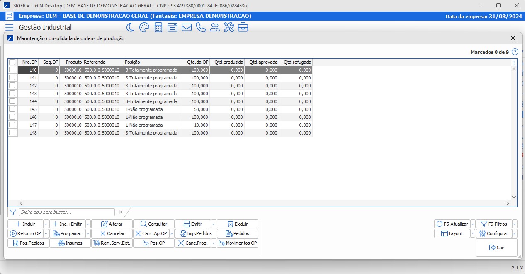Click the phone handset icon

(201, 27)
